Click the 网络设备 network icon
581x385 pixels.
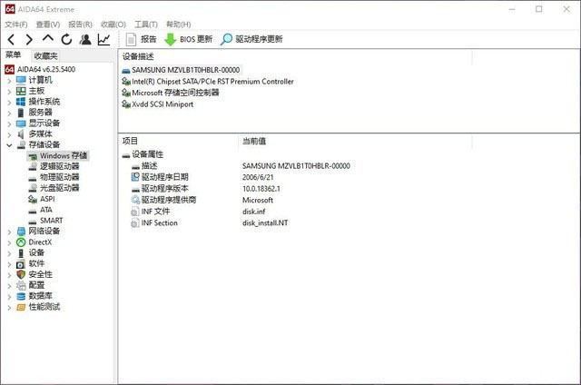[21, 232]
